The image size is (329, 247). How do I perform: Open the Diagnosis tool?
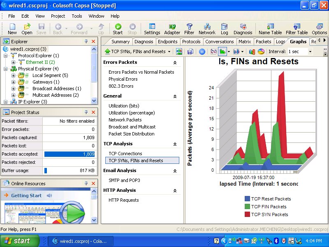click(x=243, y=29)
